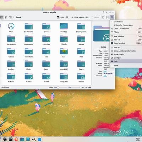Open Create New submenu
This screenshot has width=142, height=142.
[126, 22]
